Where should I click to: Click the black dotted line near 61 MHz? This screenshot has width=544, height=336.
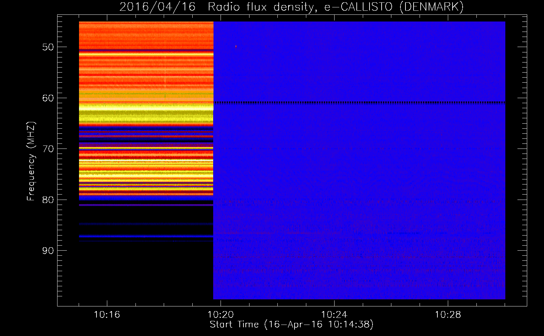click(359, 102)
